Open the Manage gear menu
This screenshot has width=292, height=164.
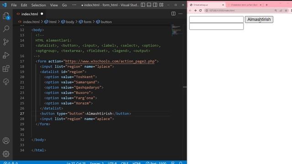(x=6, y=154)
